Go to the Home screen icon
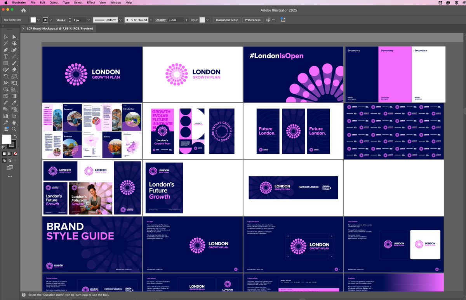This screenshot has width=466, height=300. (24, 10)
